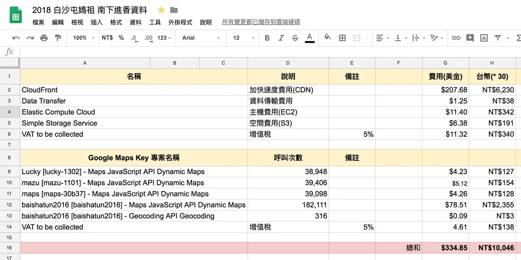Click the 所有變更都已儲存到雲端硬碟 link
521x260 pixels.
(x=261, y=22)
